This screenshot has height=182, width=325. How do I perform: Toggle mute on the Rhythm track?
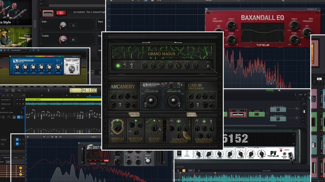point(17,139)
